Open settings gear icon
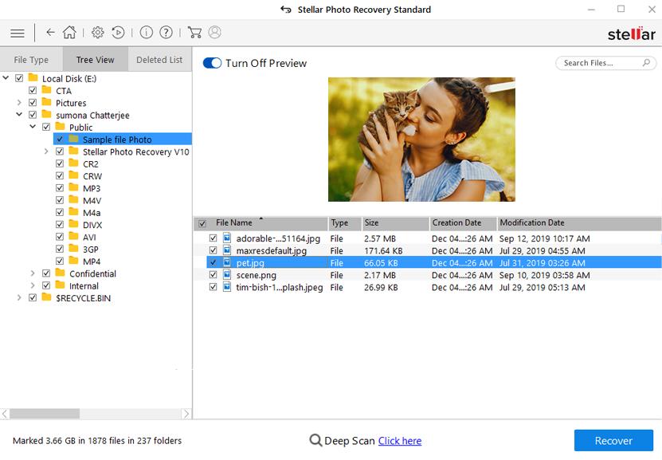 [98, 33]
